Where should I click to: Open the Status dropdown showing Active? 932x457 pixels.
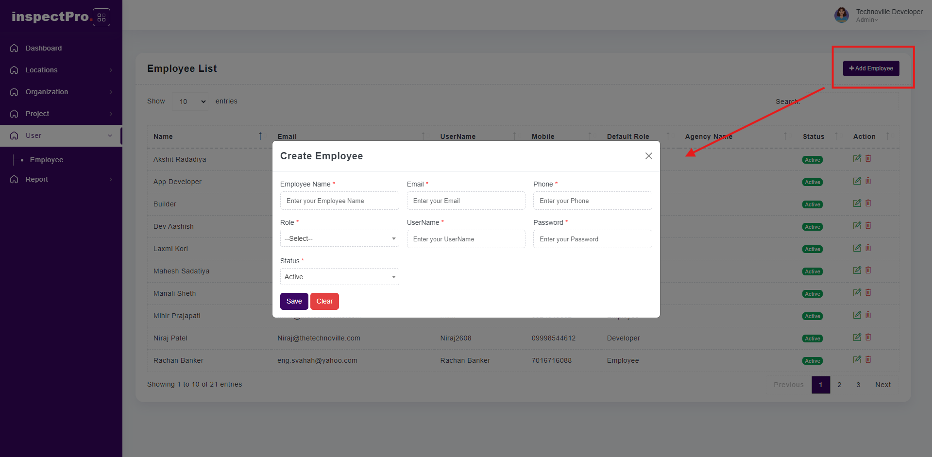coord(339,277)
